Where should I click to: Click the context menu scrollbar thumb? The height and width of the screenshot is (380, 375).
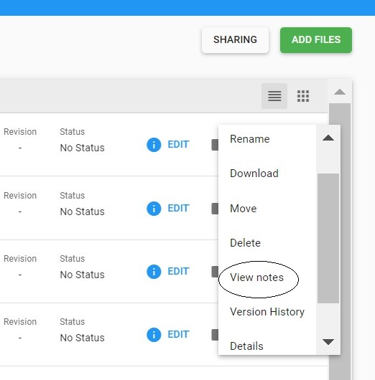328,238
